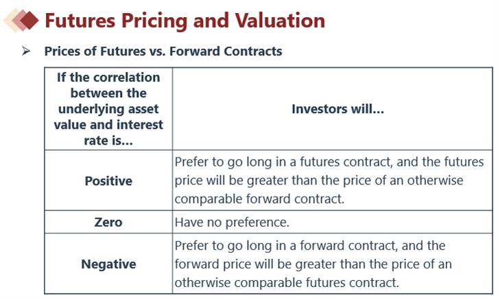Click the "Negative" row label
Viewport: 498px width, 298px height.
pos(108,264)
